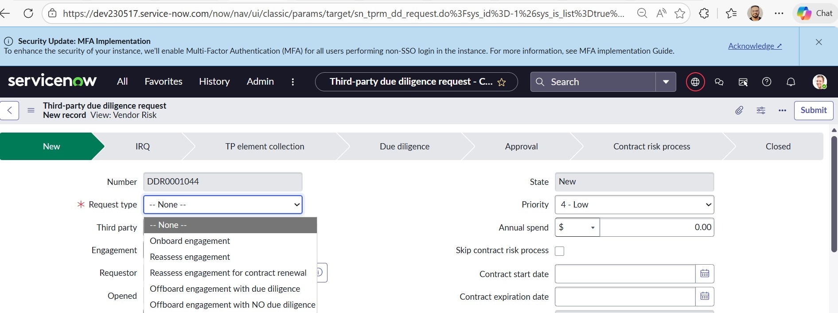The width and height of the screenshot is (838, 313).
Task: Open the All menu
Action: coord(122,82)
